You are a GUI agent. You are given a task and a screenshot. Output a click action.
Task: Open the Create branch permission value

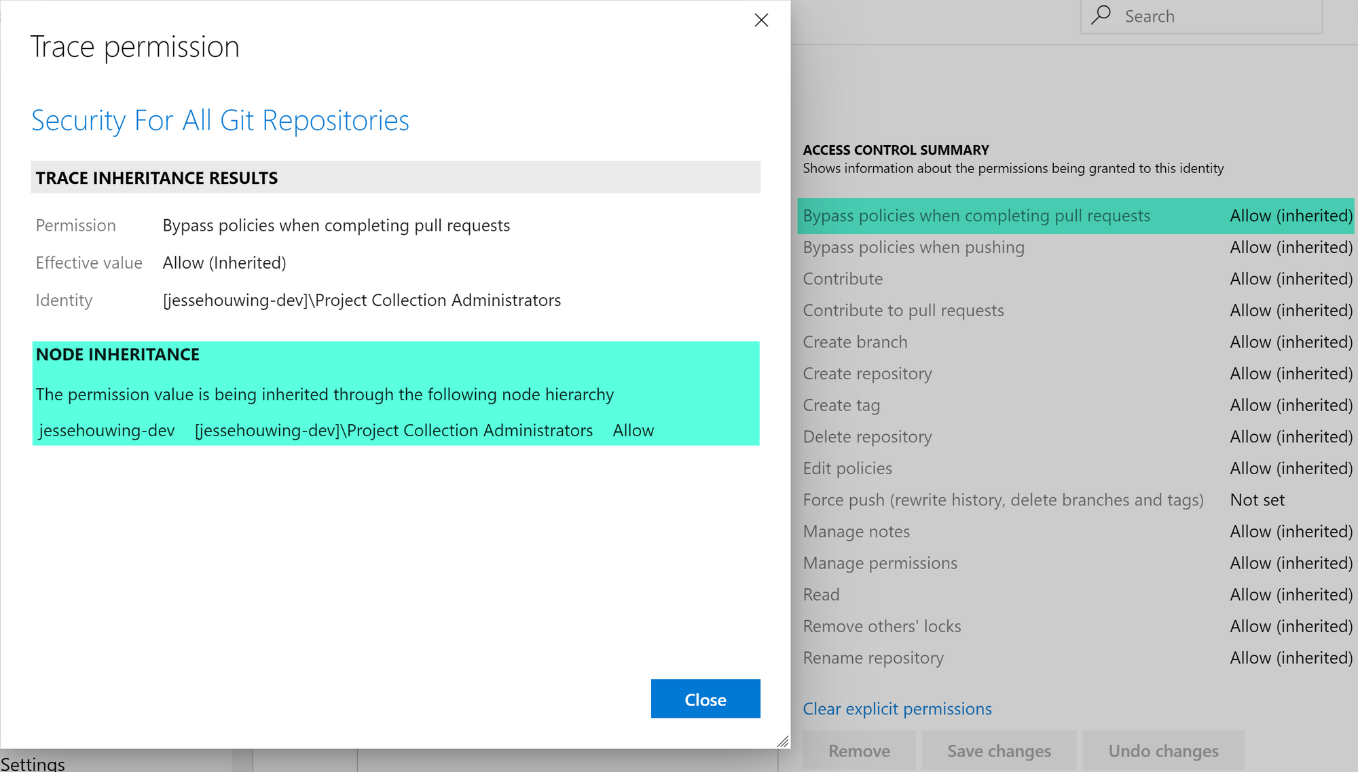click(x=1291, y=342)
